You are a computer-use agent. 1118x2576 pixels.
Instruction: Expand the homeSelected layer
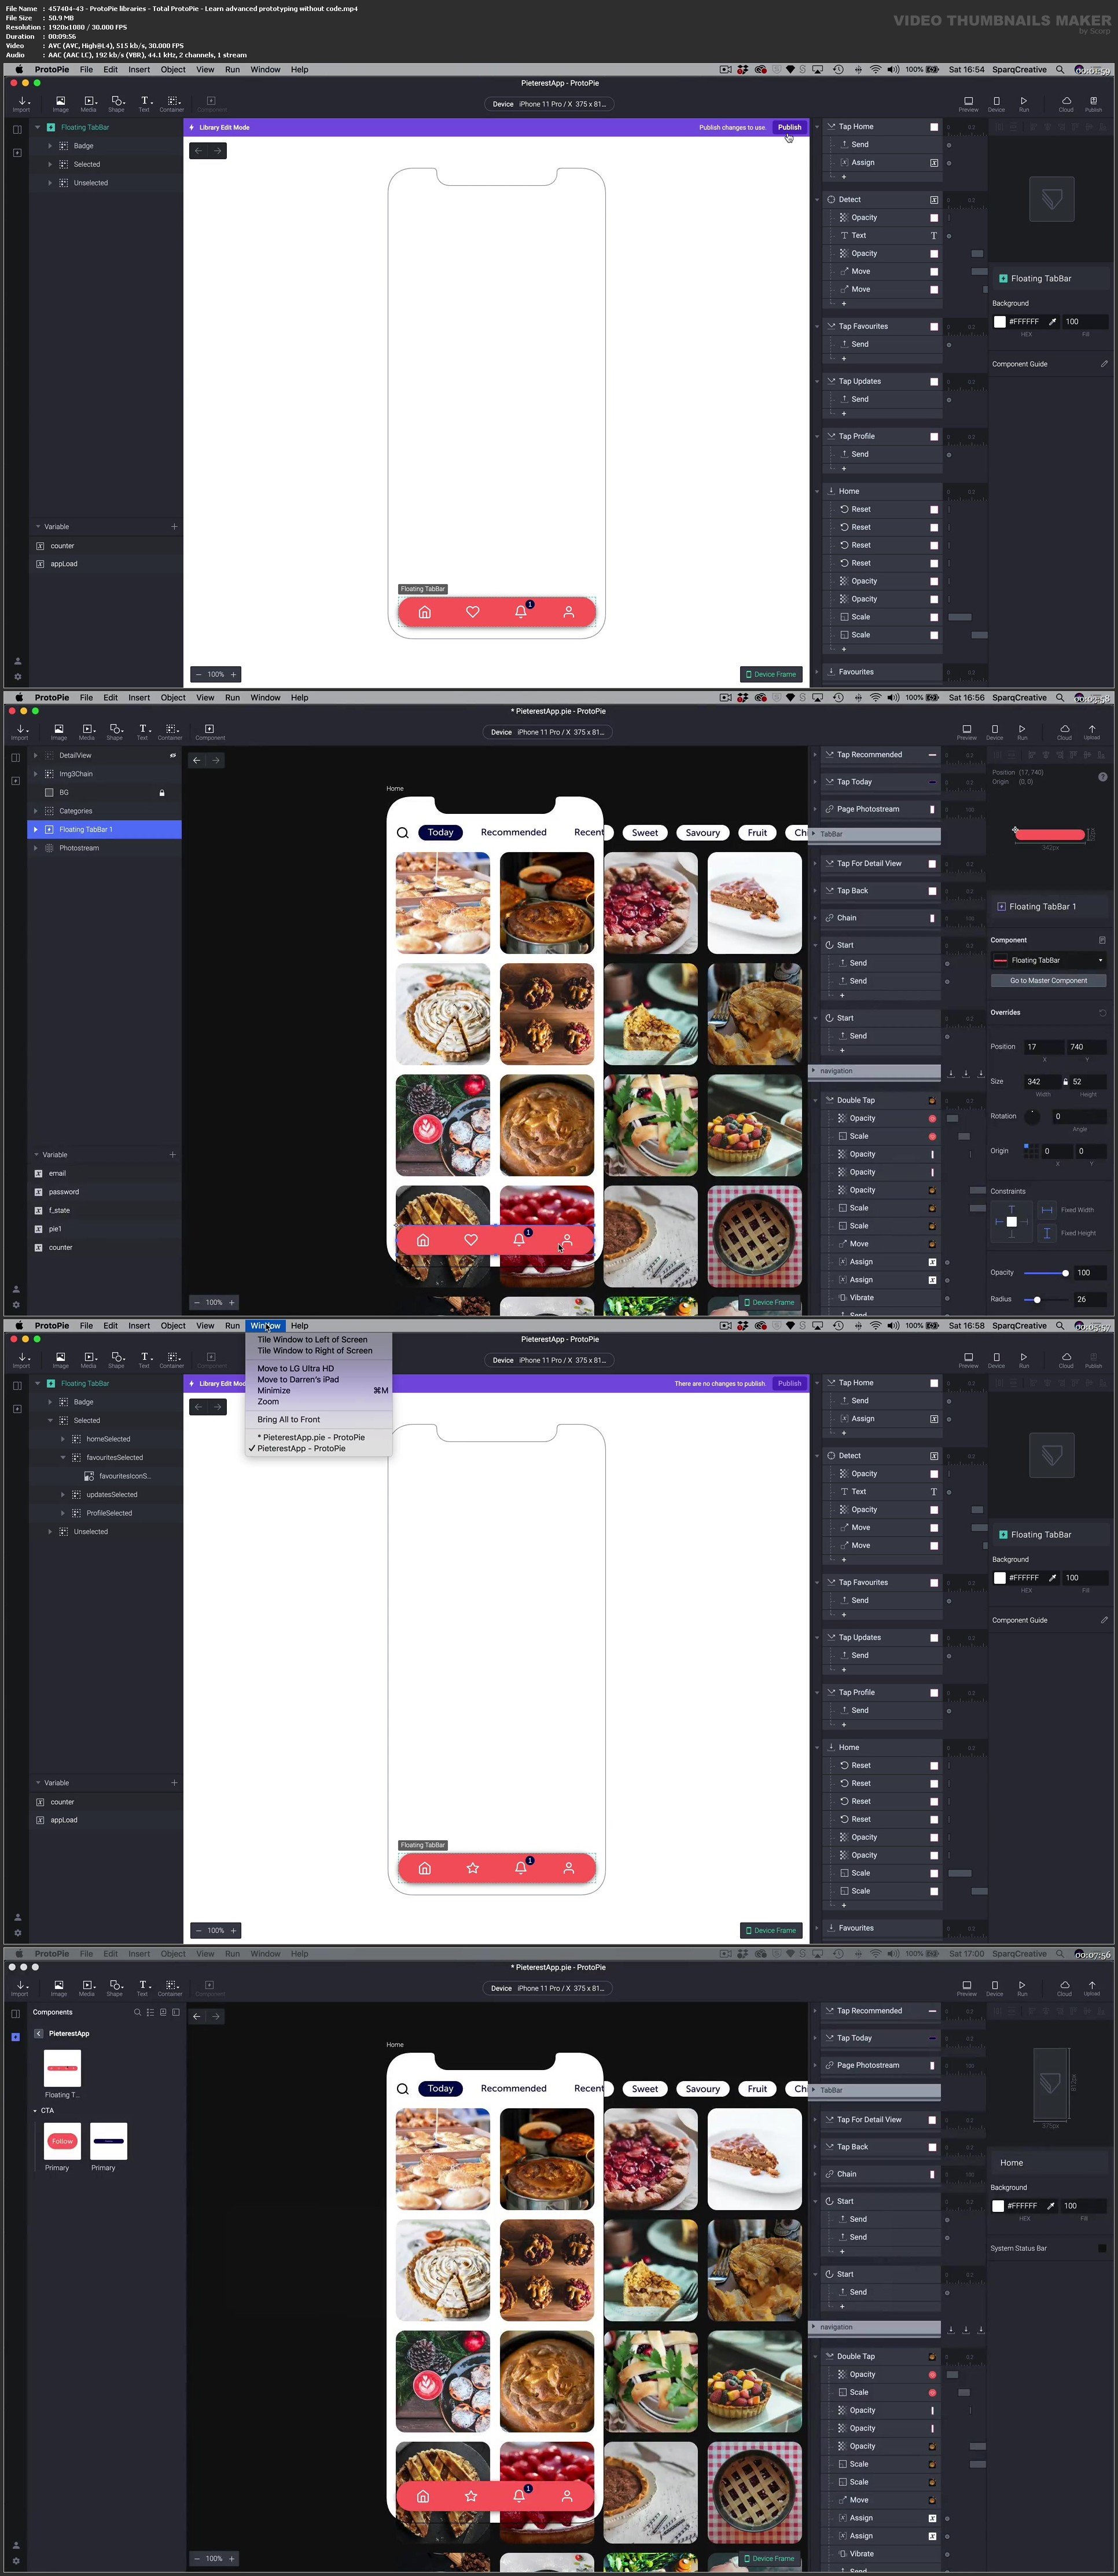tap(63, 1439)
